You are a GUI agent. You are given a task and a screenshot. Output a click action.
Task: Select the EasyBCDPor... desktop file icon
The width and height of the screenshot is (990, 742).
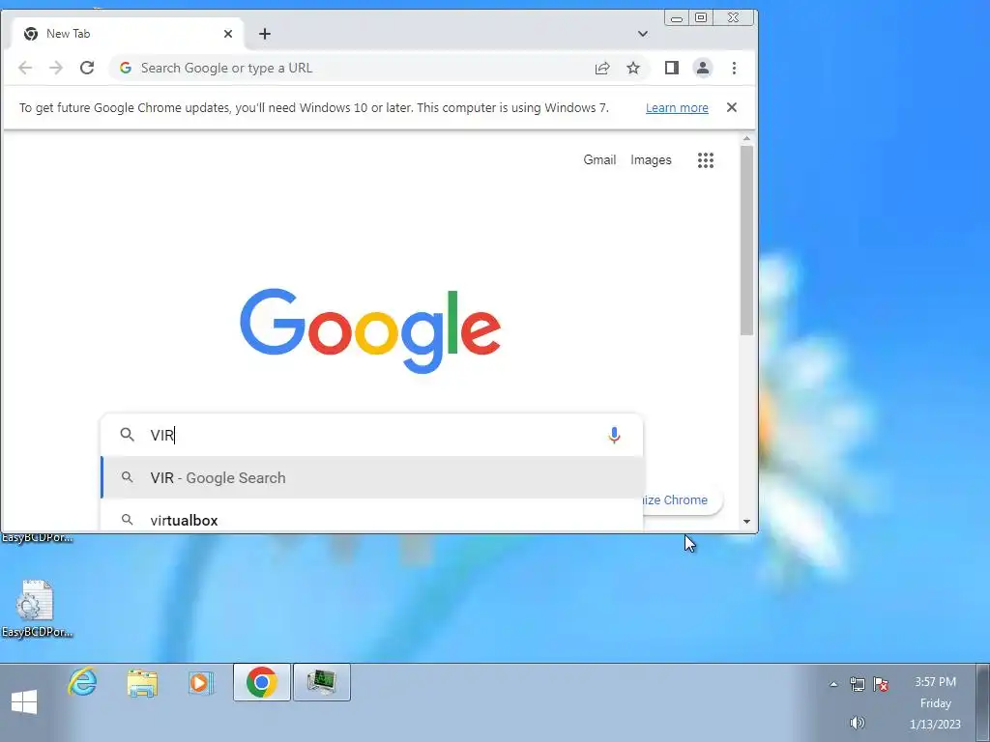37,609
